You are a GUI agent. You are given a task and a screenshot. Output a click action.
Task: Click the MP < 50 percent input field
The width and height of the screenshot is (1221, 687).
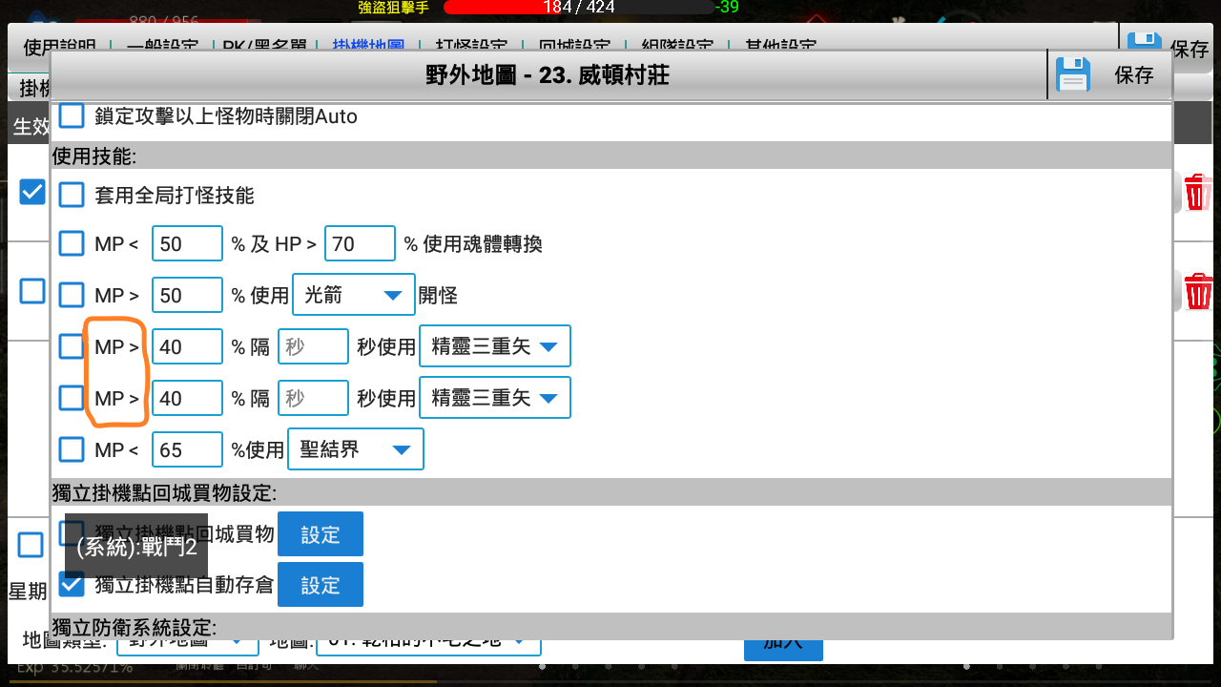pos(187,243)
